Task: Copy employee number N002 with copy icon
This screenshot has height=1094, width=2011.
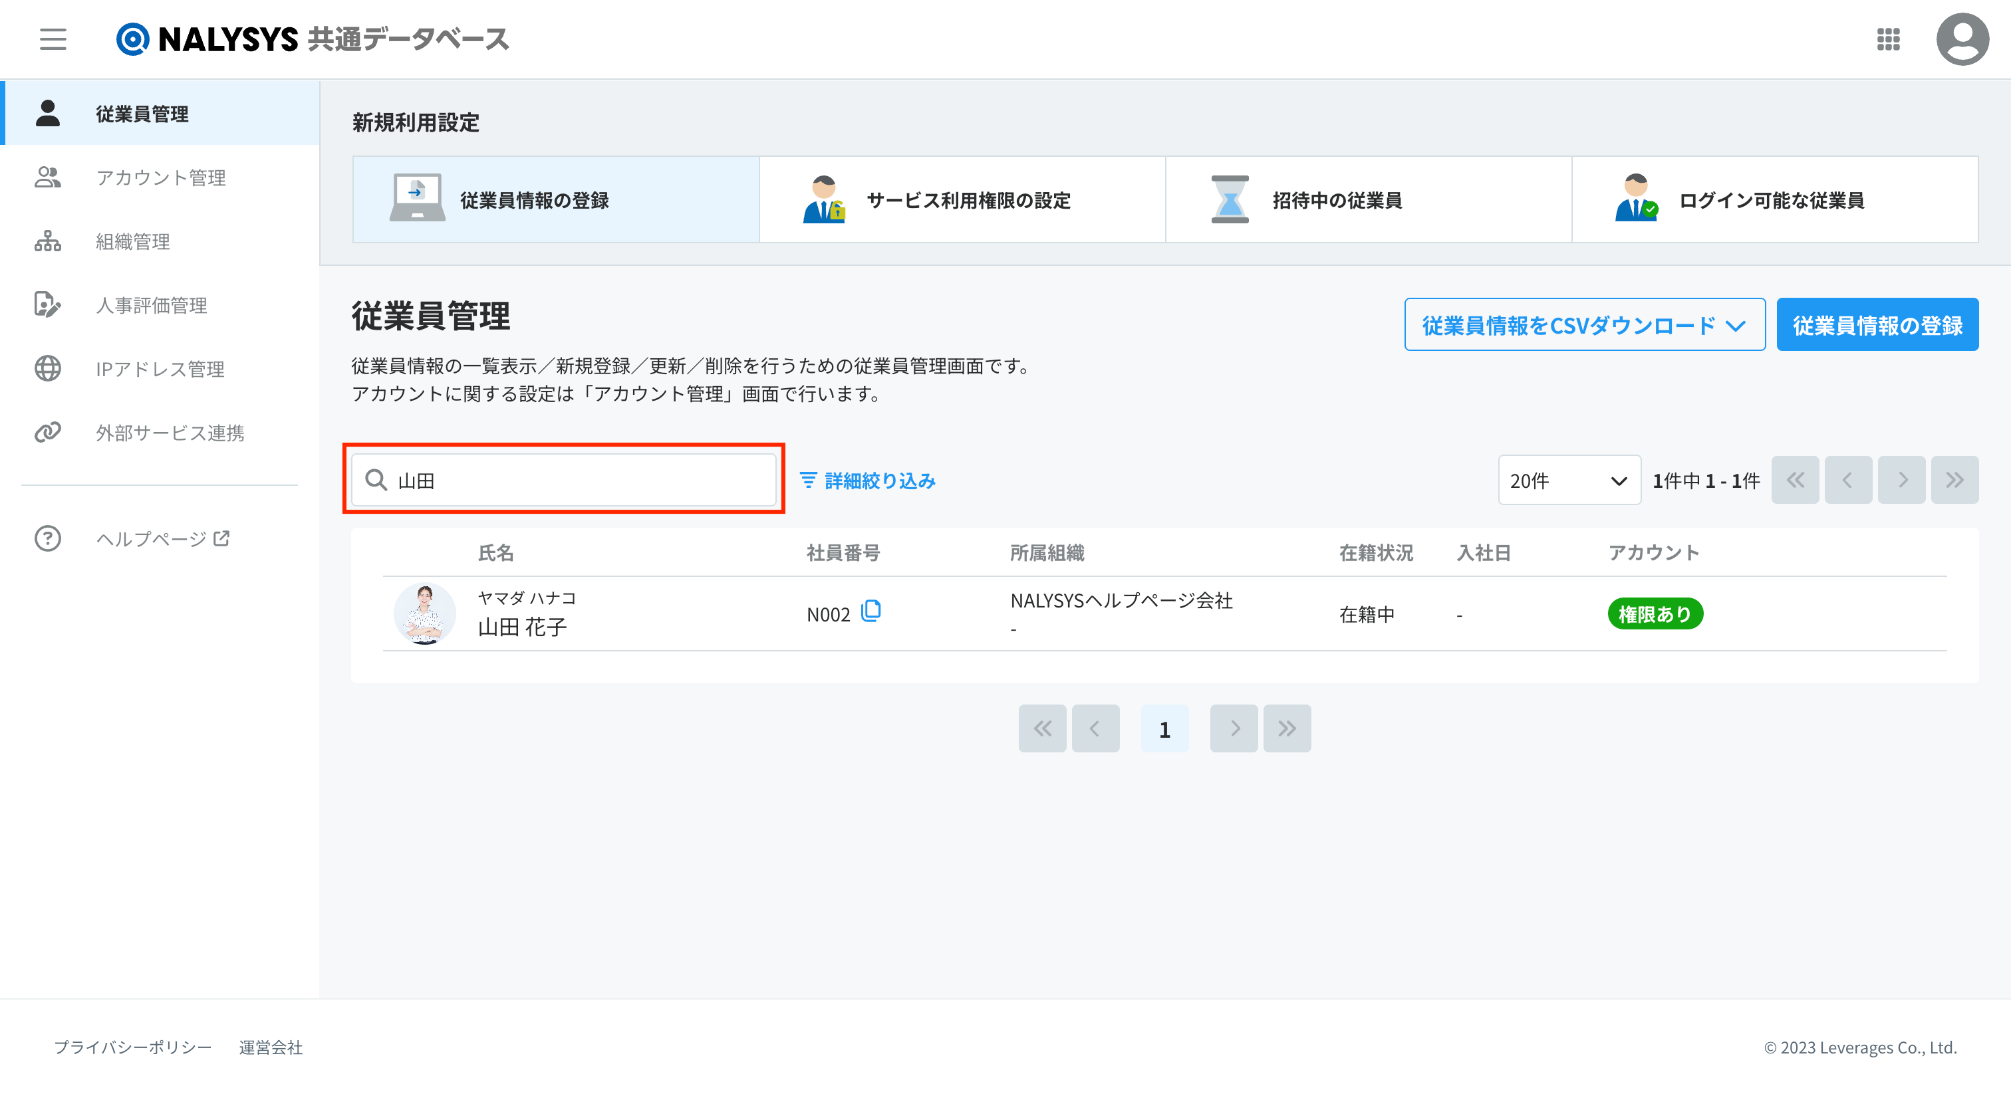Action: click(x=871, y=611)
